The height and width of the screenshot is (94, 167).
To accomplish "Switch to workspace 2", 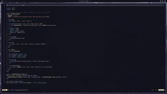I will 6,1.
